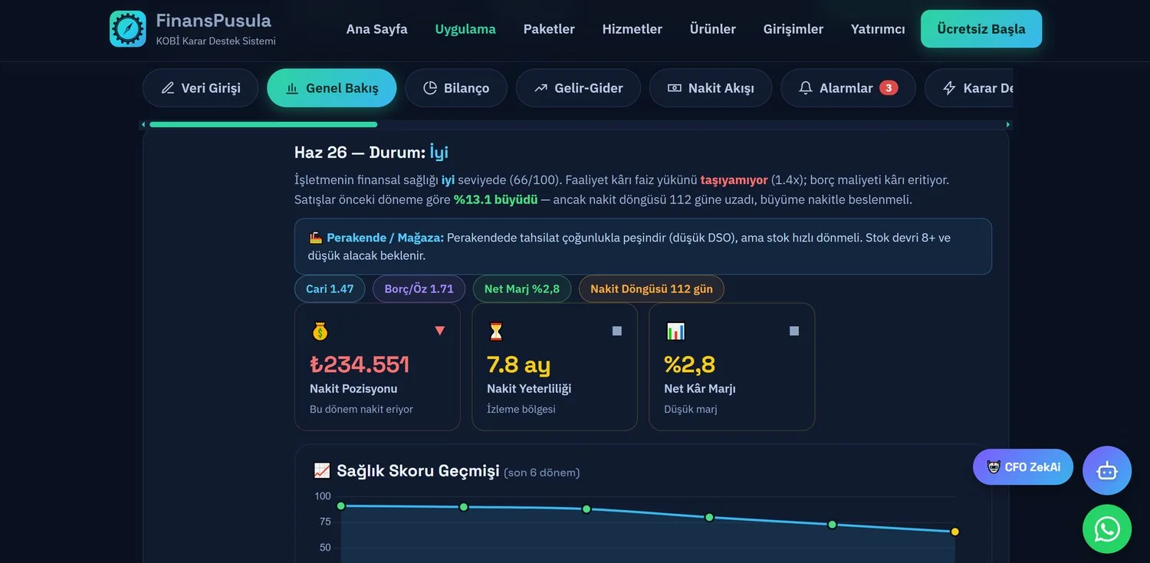Viewport: 1150px width, 563px height.
Task: Open the Paketler menu item
Action: (549, 29)
